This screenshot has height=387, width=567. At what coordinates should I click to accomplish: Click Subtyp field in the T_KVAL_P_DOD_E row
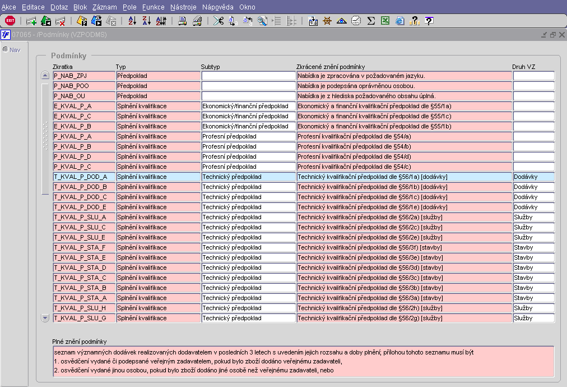[x=248, y=208]
